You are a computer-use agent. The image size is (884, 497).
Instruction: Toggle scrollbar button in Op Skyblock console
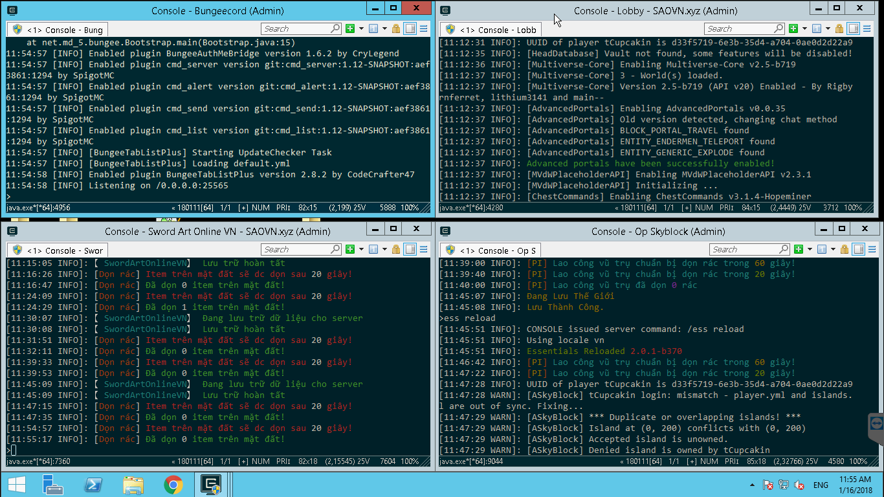pos(858,249)
